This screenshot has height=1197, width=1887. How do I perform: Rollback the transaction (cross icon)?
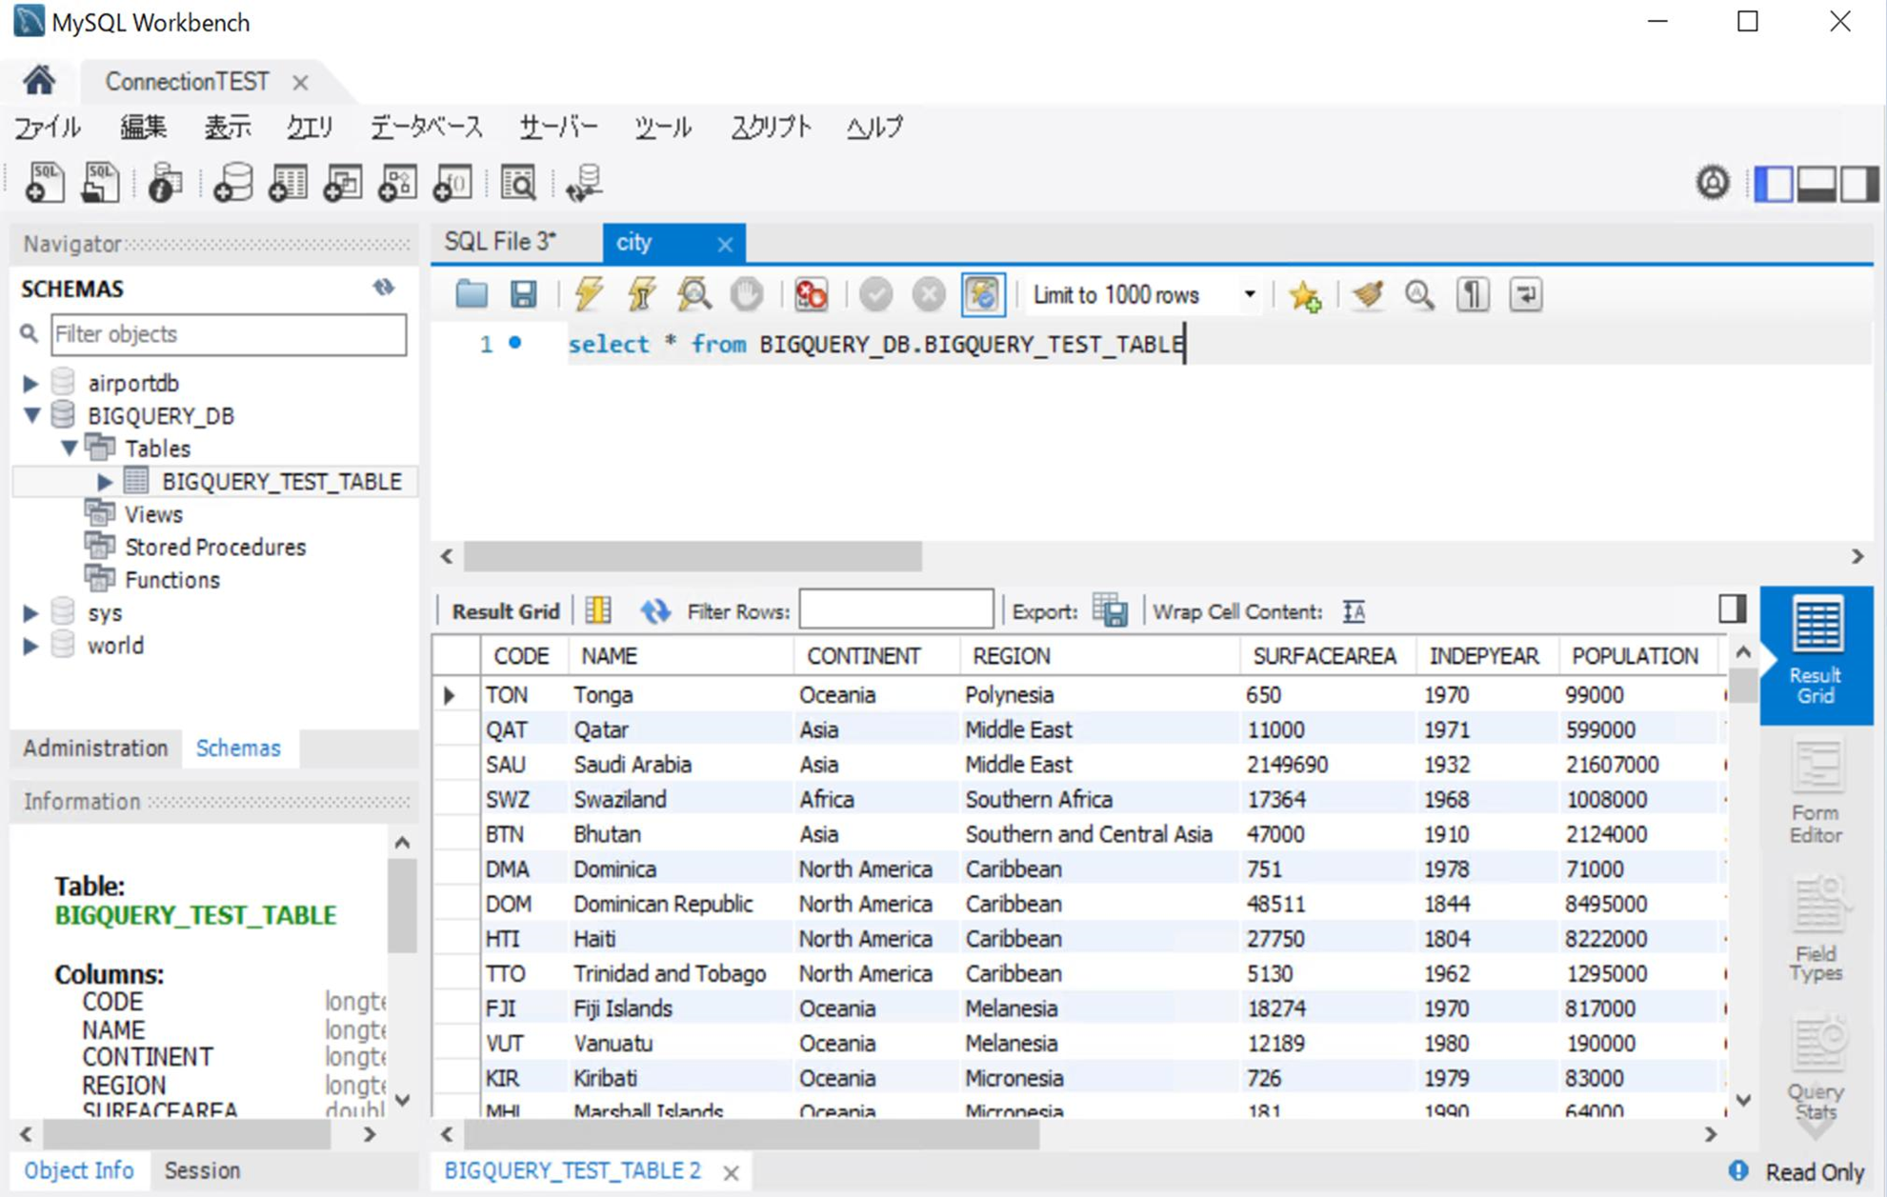pos(928,295)
